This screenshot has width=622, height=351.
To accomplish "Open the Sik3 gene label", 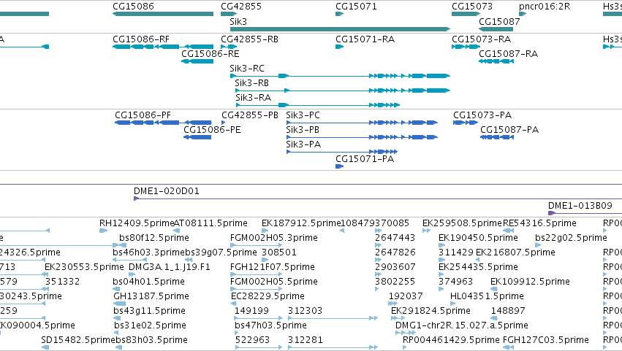I will (x=238, y=22).
